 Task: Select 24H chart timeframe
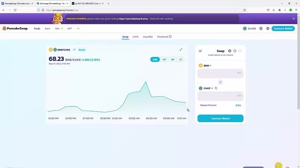point(155,60)
